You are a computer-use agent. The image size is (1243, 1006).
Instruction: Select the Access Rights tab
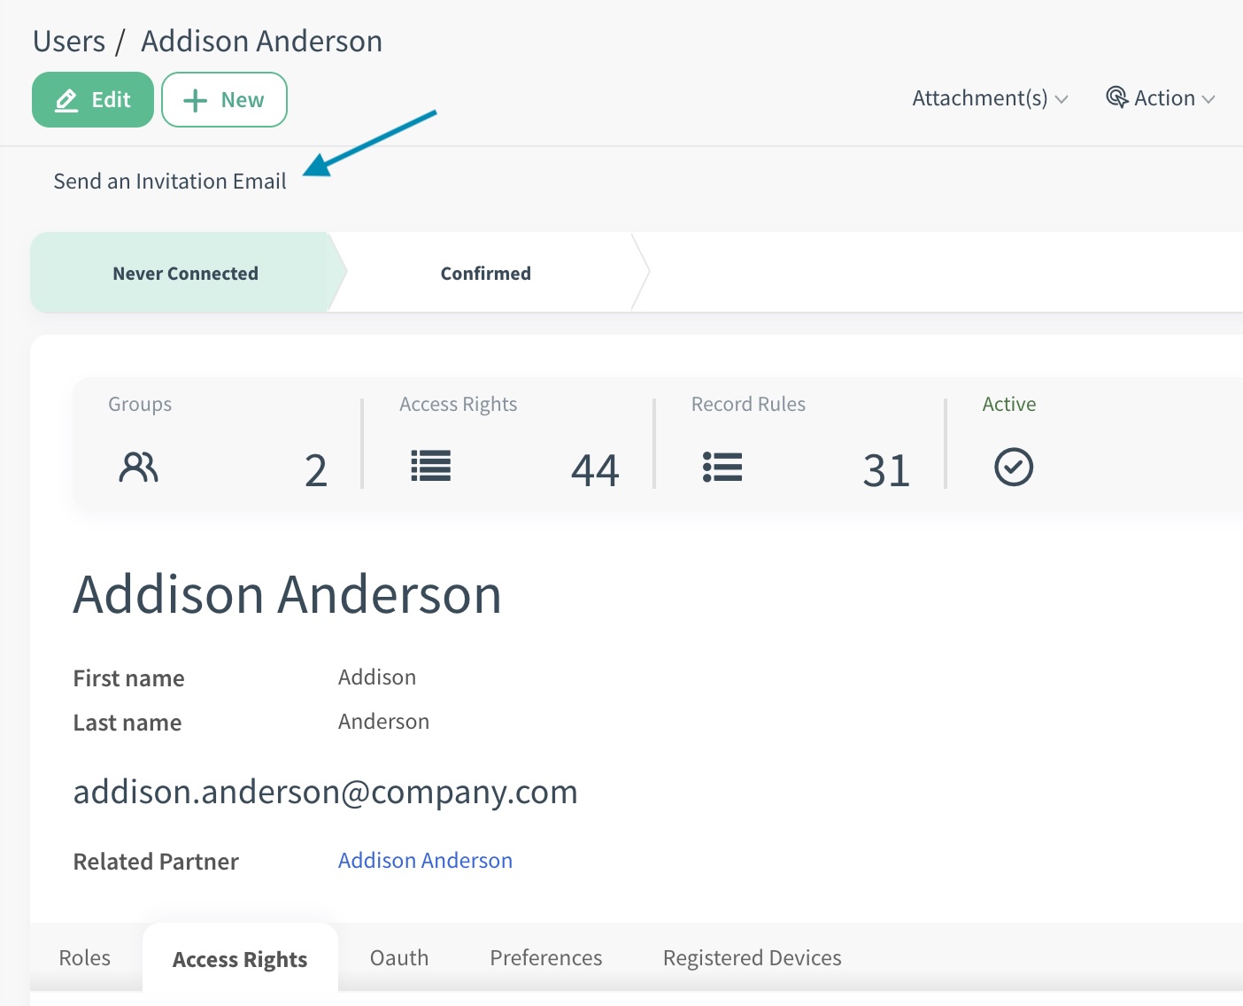pyautogui.click(x=240, y=960)
